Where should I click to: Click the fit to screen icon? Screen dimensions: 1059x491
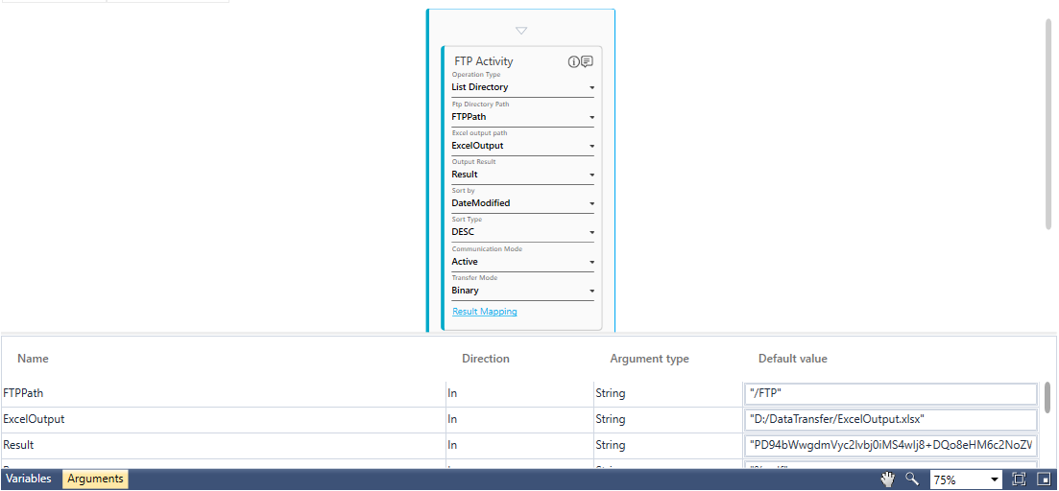(x=1019, y=479)
